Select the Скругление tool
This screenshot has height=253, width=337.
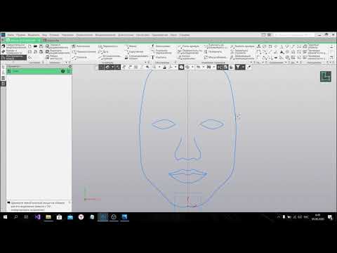click(x=134, y=52)
